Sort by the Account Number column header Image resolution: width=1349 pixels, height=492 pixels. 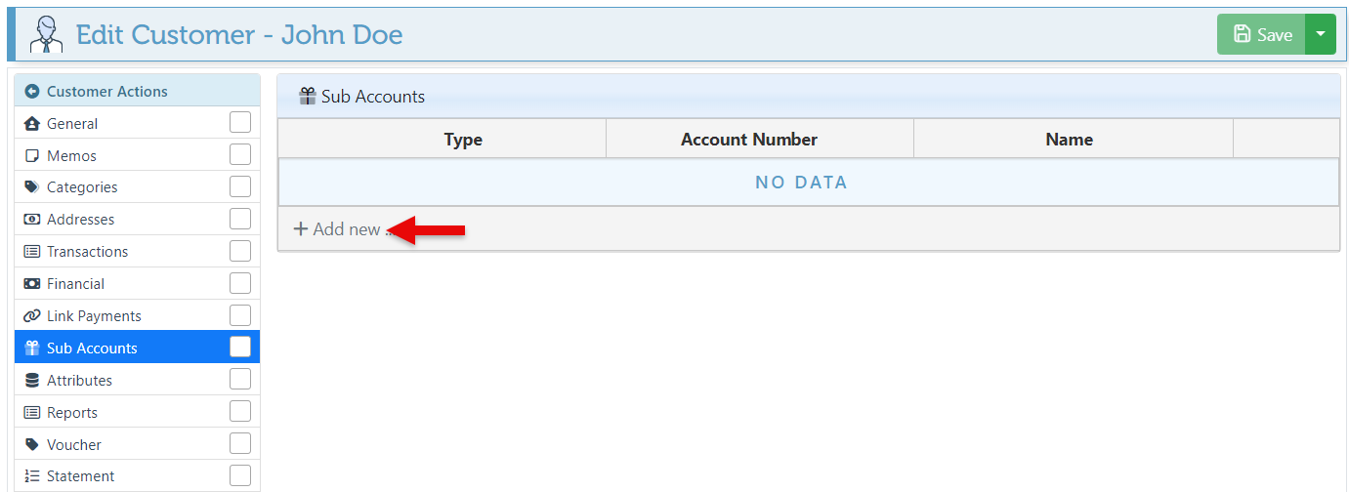coord(748,140)
